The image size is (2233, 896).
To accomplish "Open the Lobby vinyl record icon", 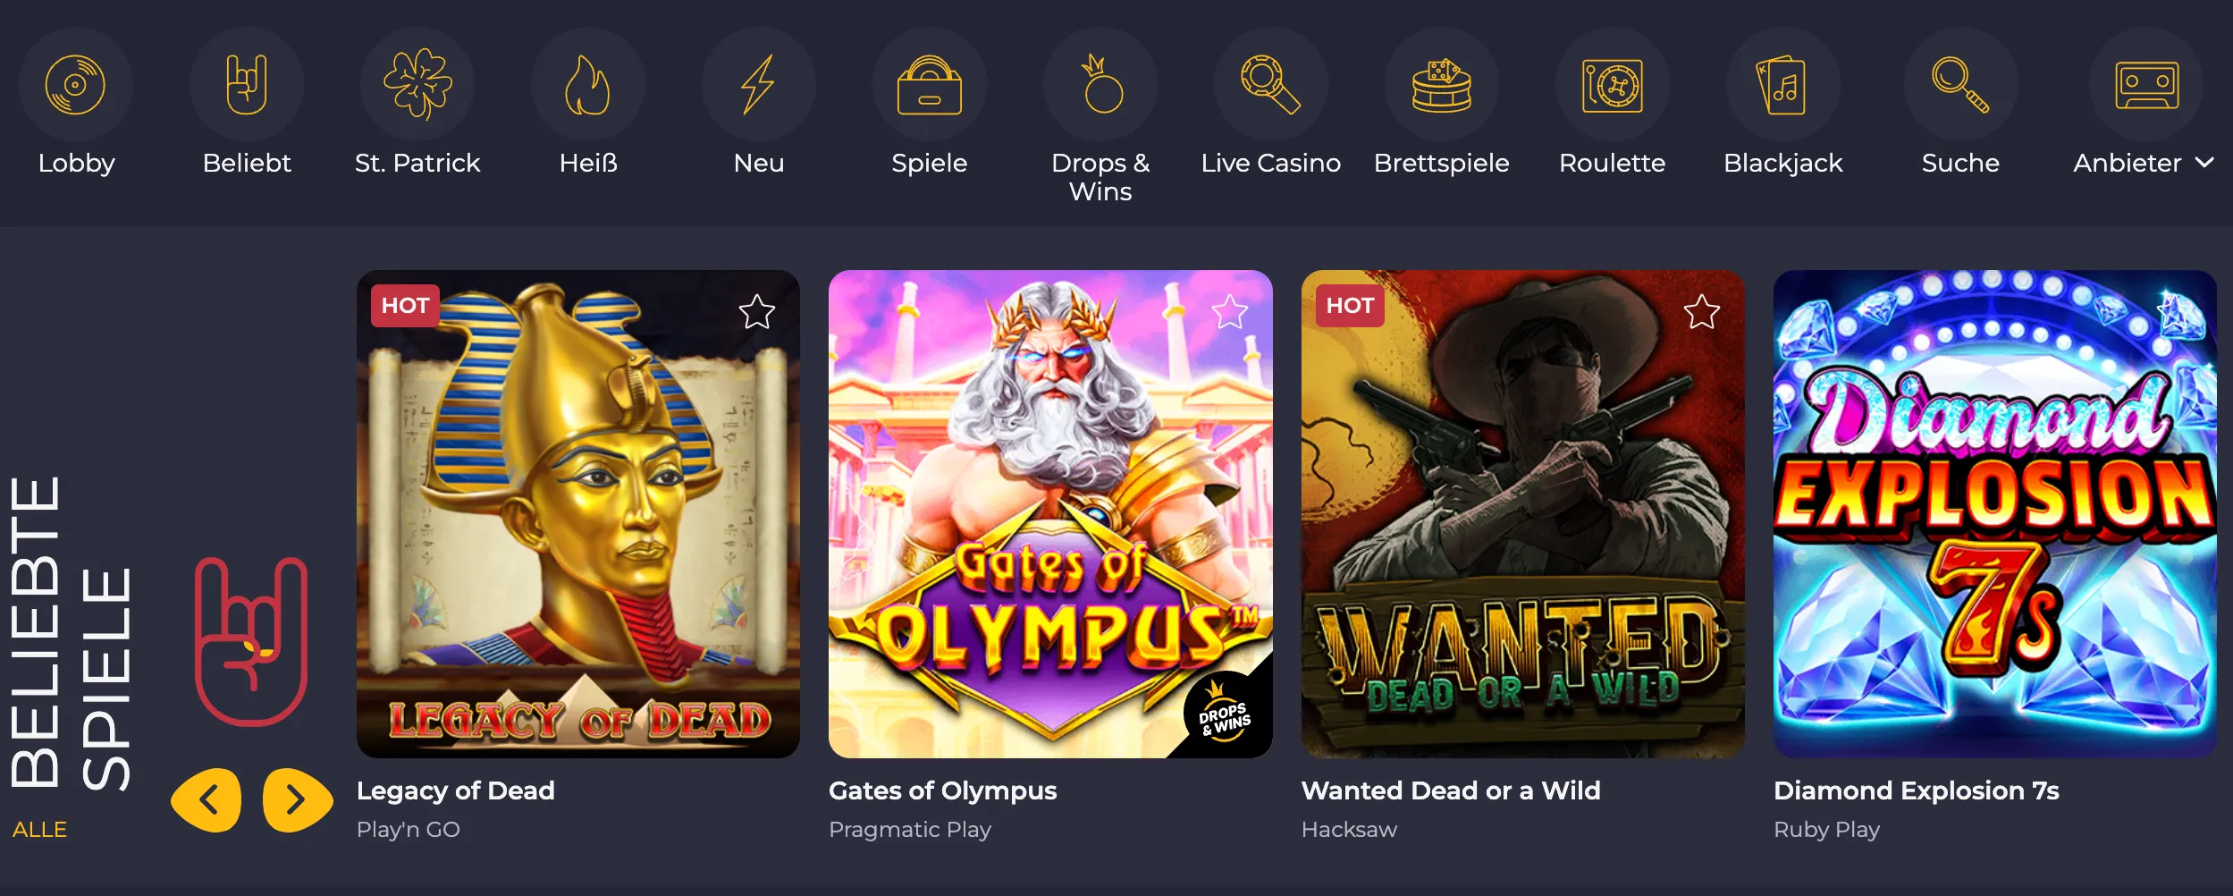I will (76, 85).
